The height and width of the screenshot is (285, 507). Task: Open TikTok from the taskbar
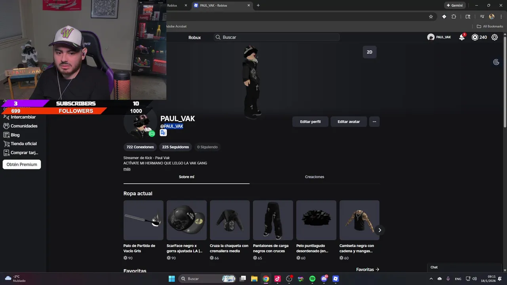277,279
